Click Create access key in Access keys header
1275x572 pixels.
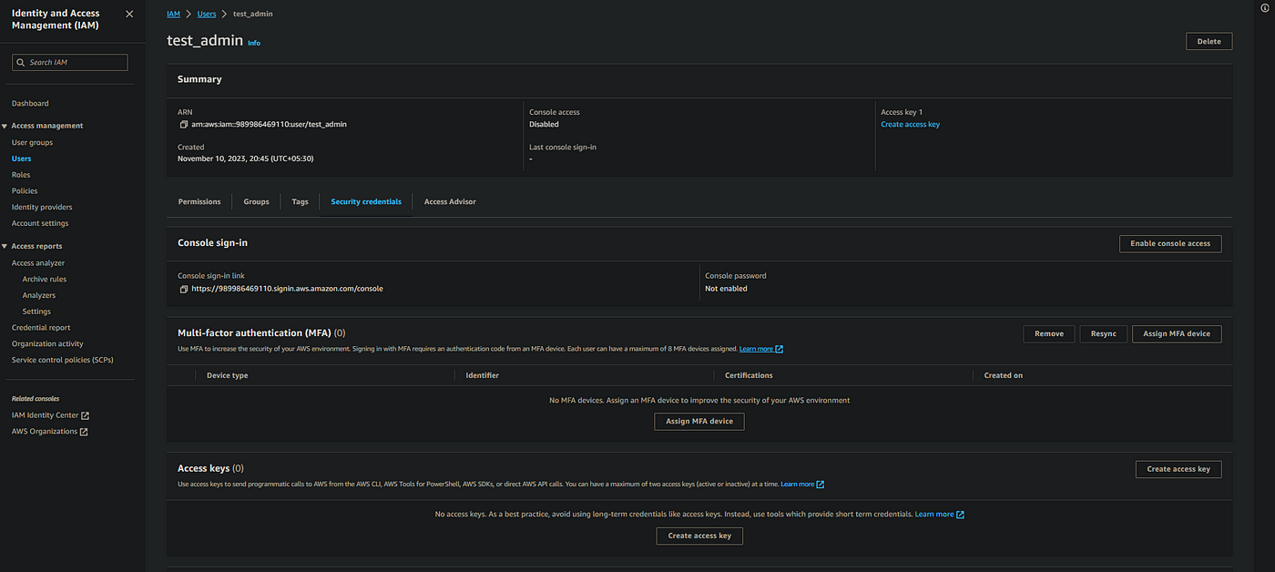(1178, 469)
